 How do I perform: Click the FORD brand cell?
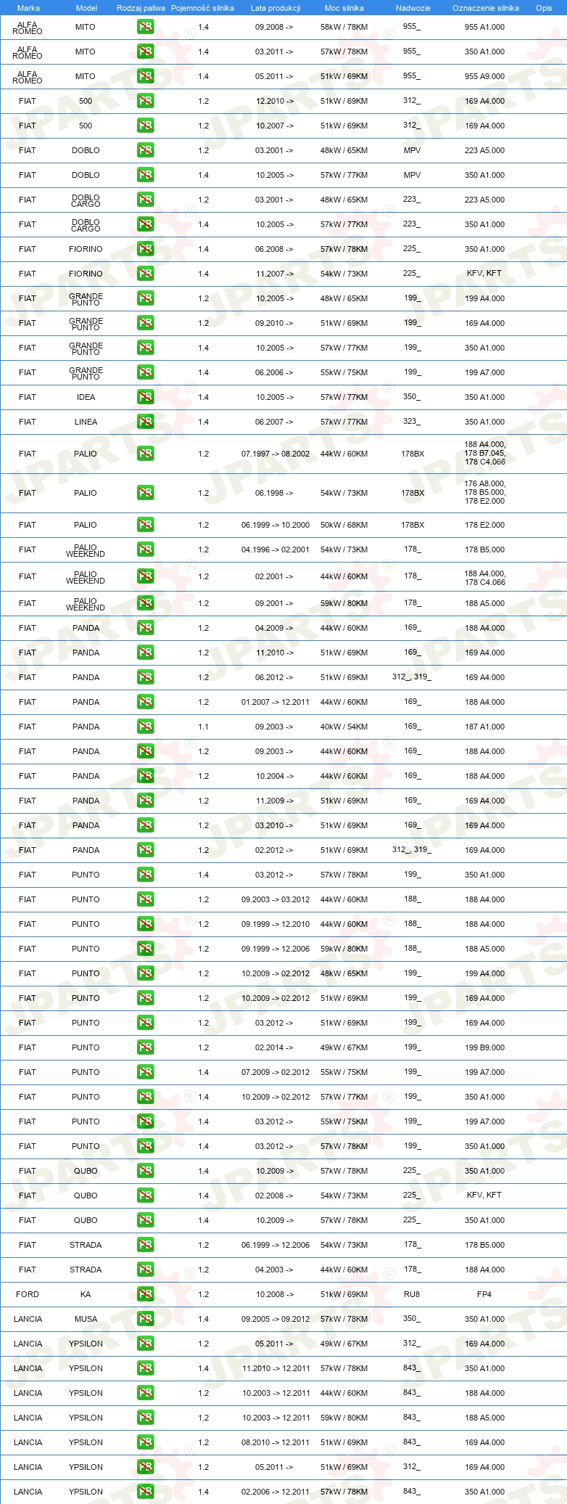click(28, 1294)
